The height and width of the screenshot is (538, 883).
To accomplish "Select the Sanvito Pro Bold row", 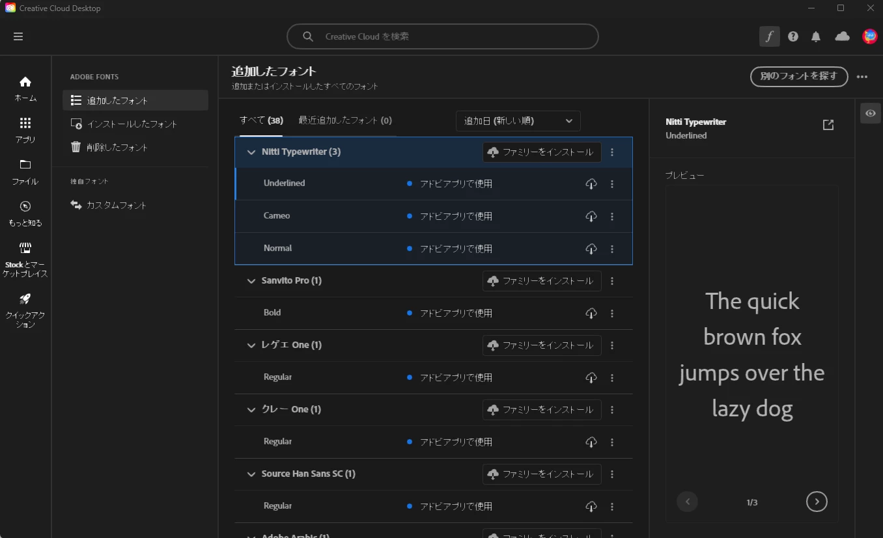I will [434, 313].
